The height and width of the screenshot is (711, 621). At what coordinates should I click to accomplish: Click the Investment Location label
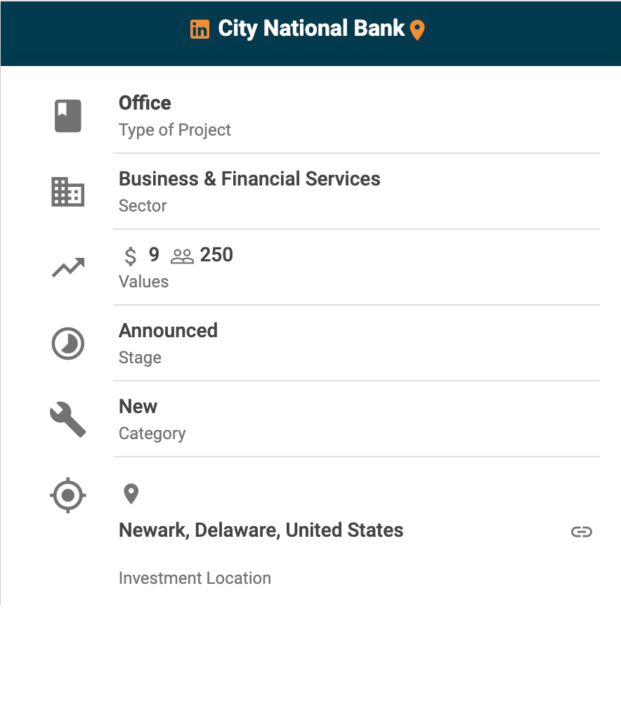click(195, 578)
